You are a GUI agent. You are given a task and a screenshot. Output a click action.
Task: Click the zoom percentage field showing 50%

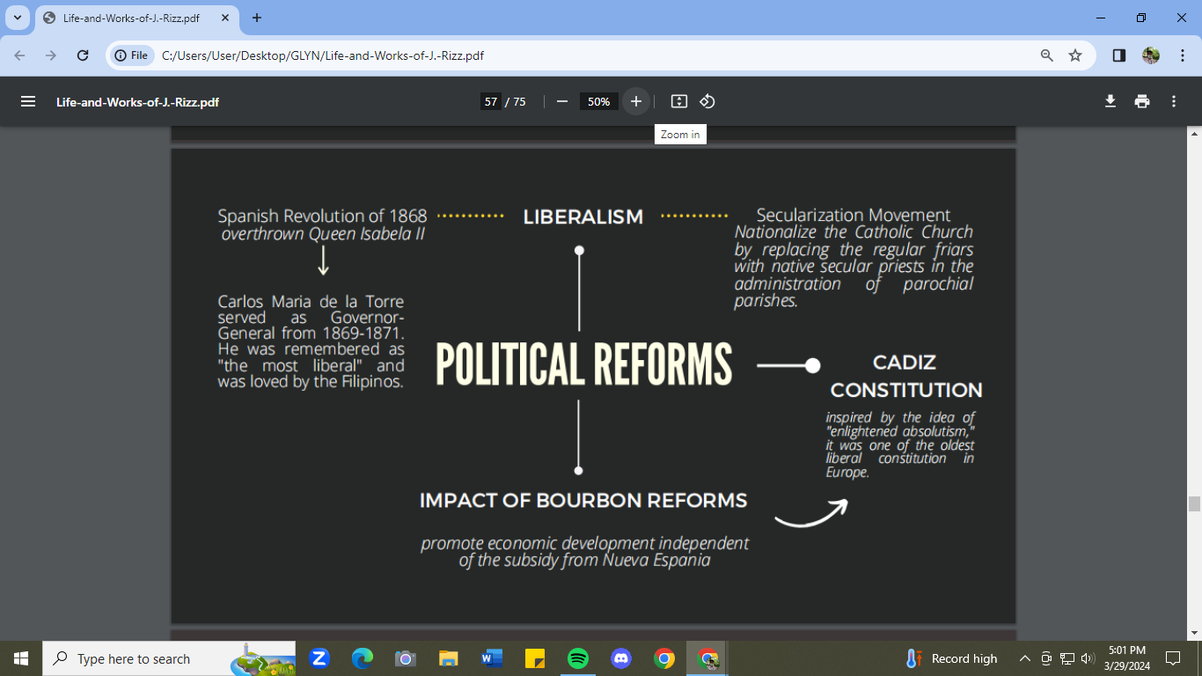click(598, 101)
